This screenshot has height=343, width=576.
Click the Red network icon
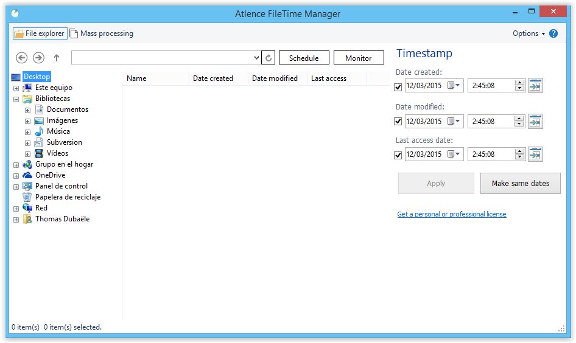click(27, 208)
